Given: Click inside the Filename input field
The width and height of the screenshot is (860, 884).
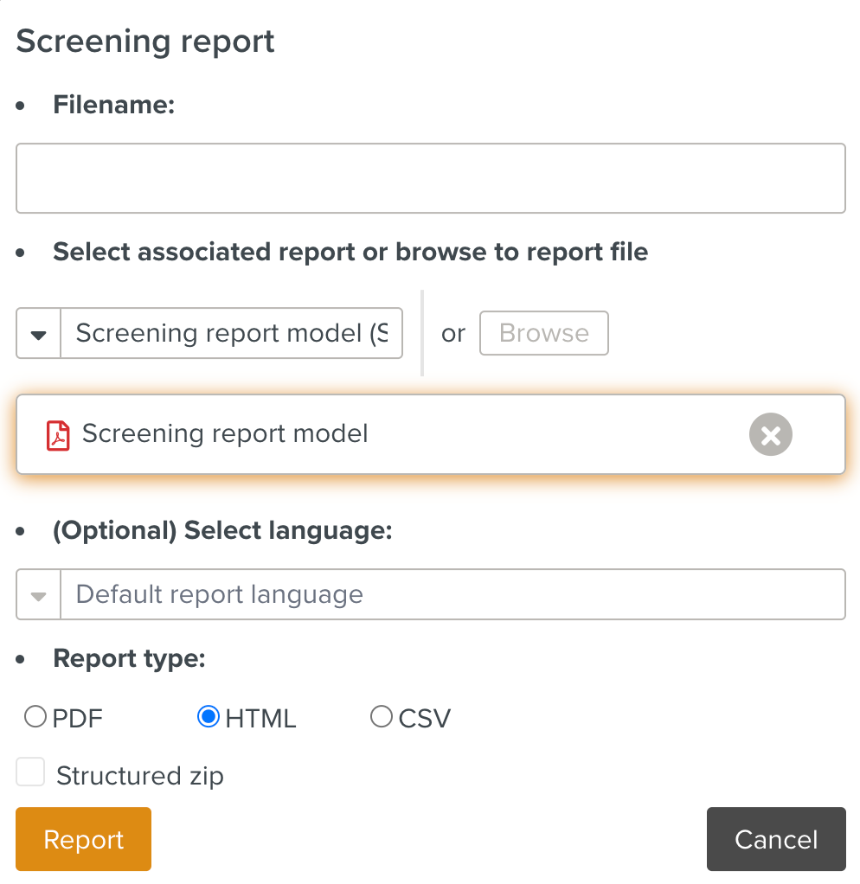Looking at the screenshot, I should pyautogui.click(x=430, y=177).
